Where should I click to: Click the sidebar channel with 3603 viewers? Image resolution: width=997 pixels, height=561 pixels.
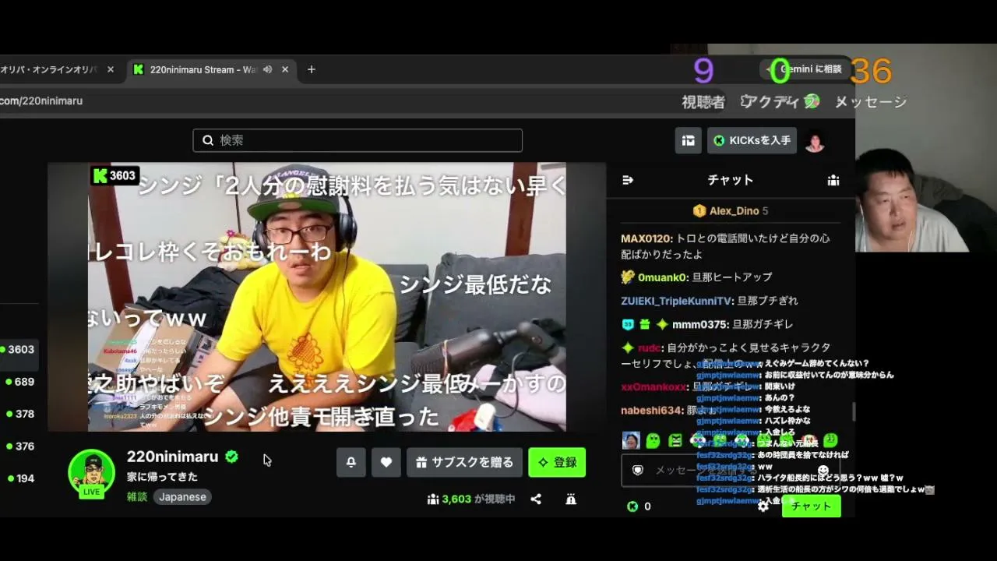(x=19, y=350)
